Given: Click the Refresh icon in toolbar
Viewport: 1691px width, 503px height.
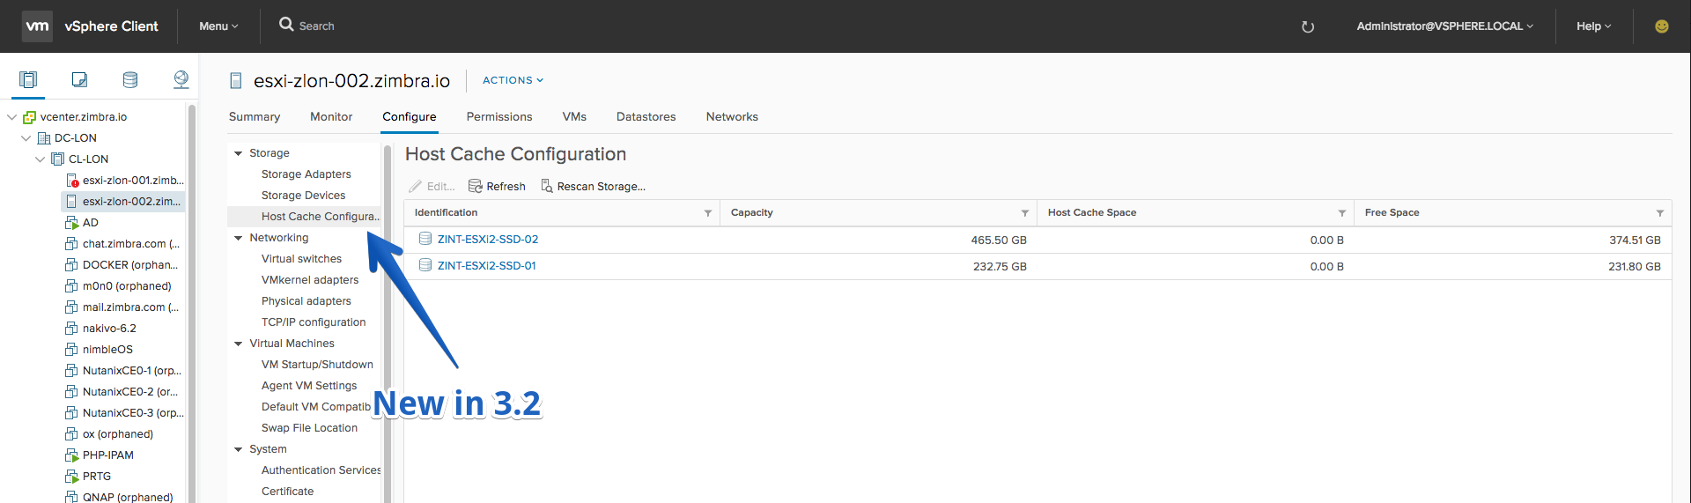Looking at the screenshot, I should click(476, 186).
